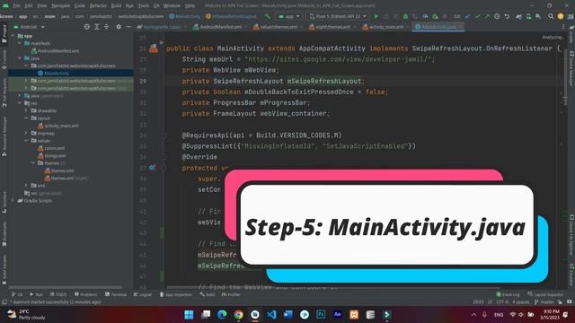Open the Device Manager icon in the toolbar
This screenshot has width=575, height=323.
[528, 16]
